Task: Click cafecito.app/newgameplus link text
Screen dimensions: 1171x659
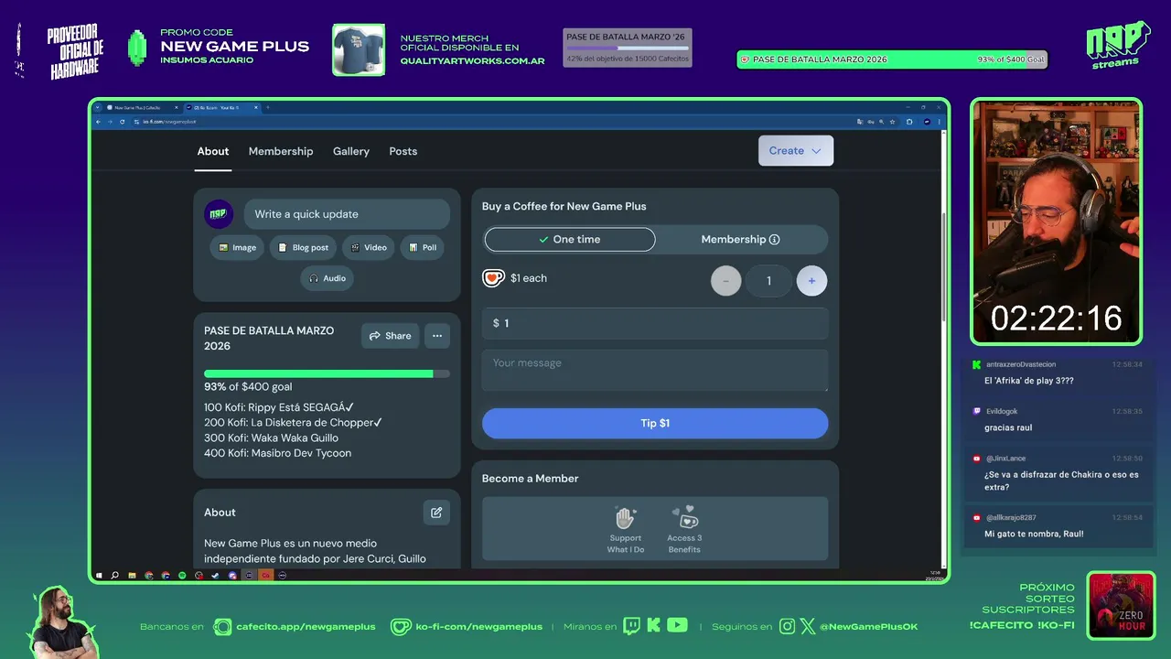Action: [306, 627]
